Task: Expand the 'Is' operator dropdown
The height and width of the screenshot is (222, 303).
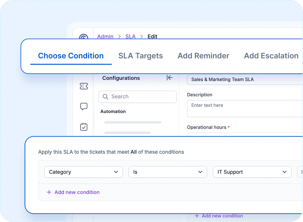Action: (168, 172)
